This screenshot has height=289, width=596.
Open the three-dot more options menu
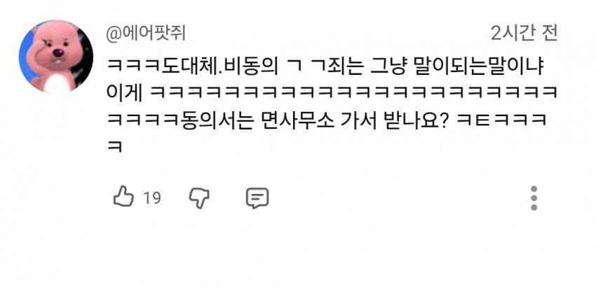tap(534, 198)
